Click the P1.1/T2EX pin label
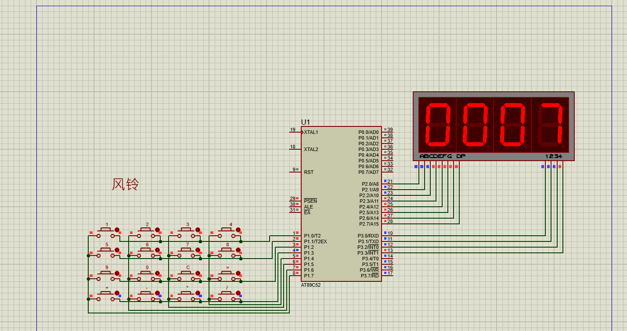This screenshot has height=331, width=627. (315, 241)
